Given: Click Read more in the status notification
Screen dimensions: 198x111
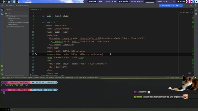Looking at the screenshot, I should 70,77.
